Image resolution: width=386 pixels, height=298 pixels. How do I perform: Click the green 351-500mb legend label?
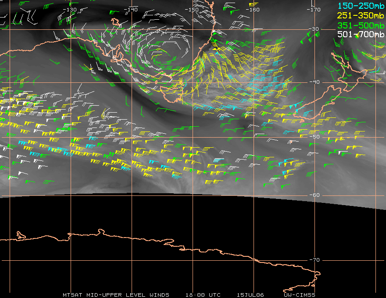(x=361, y=25)
